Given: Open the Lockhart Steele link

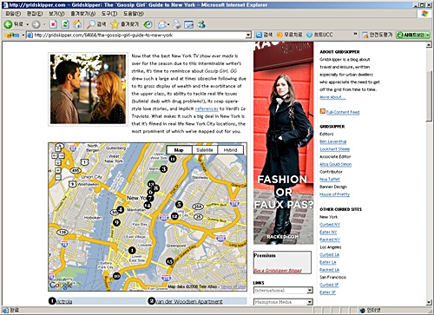Looking at the screenshot, I should [335, 149].
